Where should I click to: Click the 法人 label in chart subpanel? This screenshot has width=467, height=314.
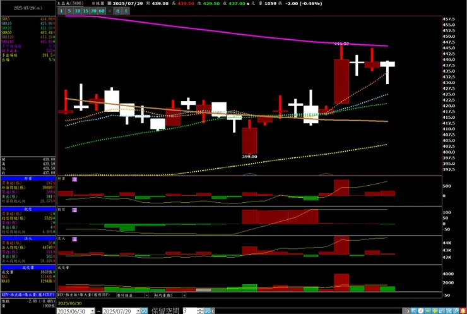[61, 239]
